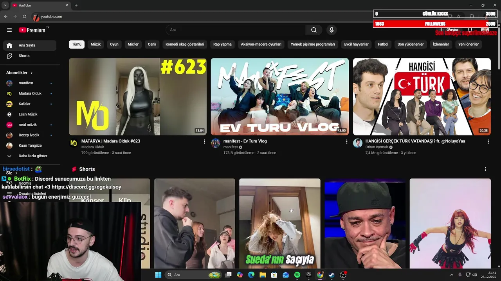Show hidden system tray icons
The image size is (501, 281).
tap(451, 275)
